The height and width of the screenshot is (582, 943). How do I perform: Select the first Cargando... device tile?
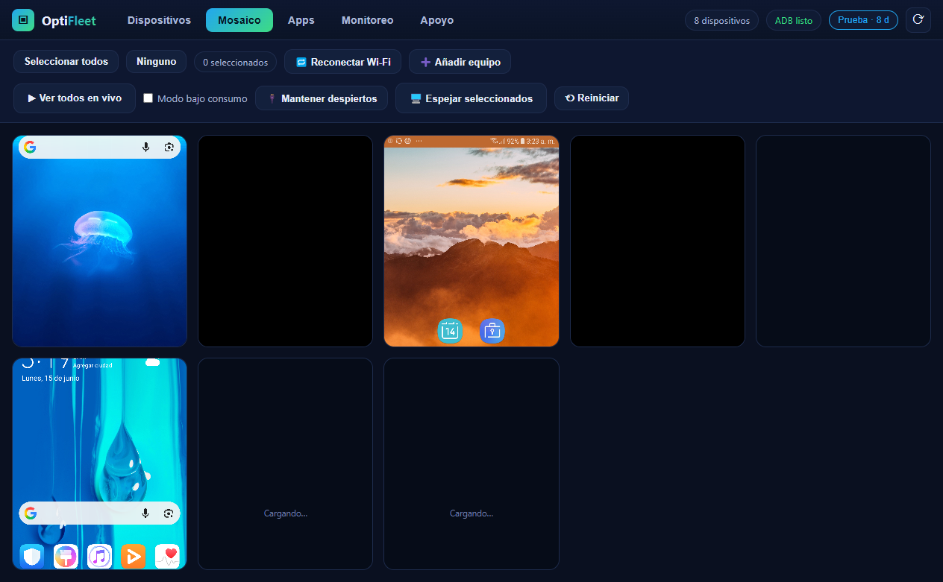[285, 464]
